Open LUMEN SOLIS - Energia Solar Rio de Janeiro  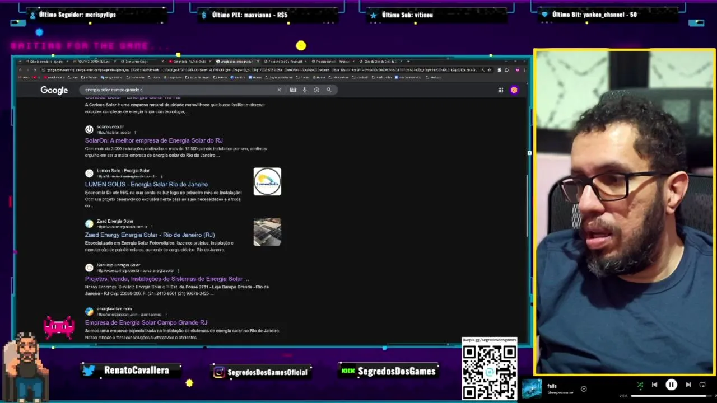(x=146, y=184)
